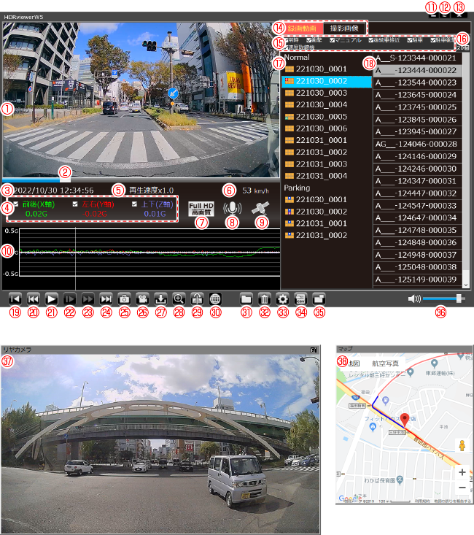Click the globe map icon

coord(215,299)
